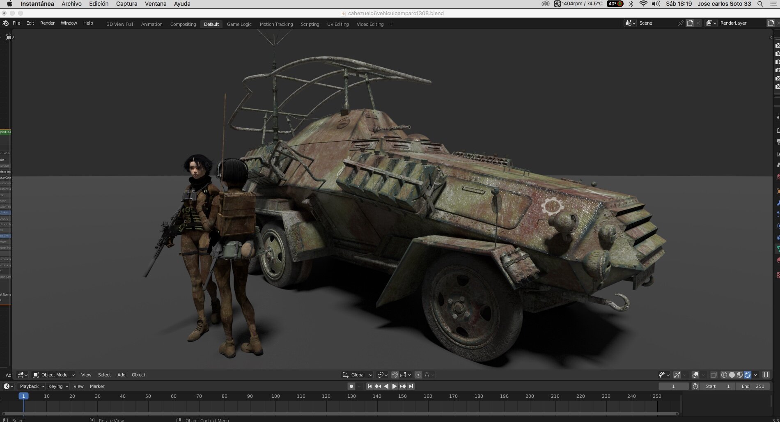Toggle the snap magnet in viewport header
Image resolution: width=780 pixels, height=422 pixels.
coord(395,375)
